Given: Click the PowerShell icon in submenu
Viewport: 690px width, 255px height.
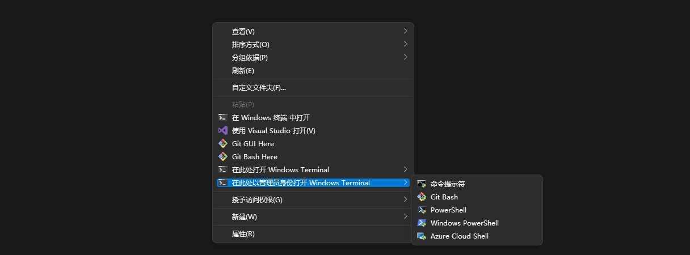Looking at the screenshot, I should click(x=421, y=210).
